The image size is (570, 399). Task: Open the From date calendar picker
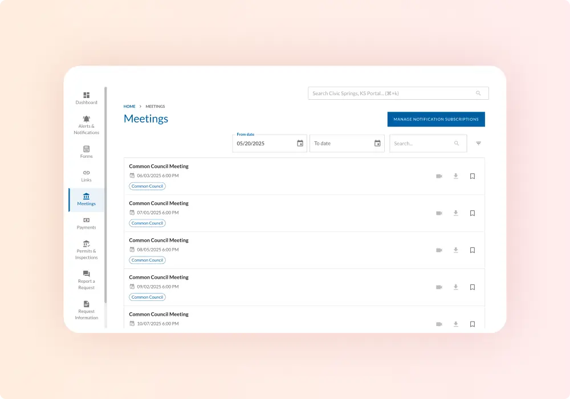coord(300,144)
